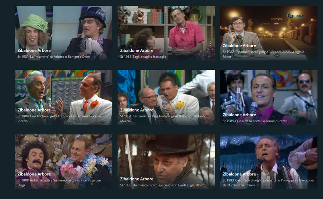323x199 pixels.
Task: Open the 1981 Arbore e Benigni Drim video
Action: coord(64,33)
